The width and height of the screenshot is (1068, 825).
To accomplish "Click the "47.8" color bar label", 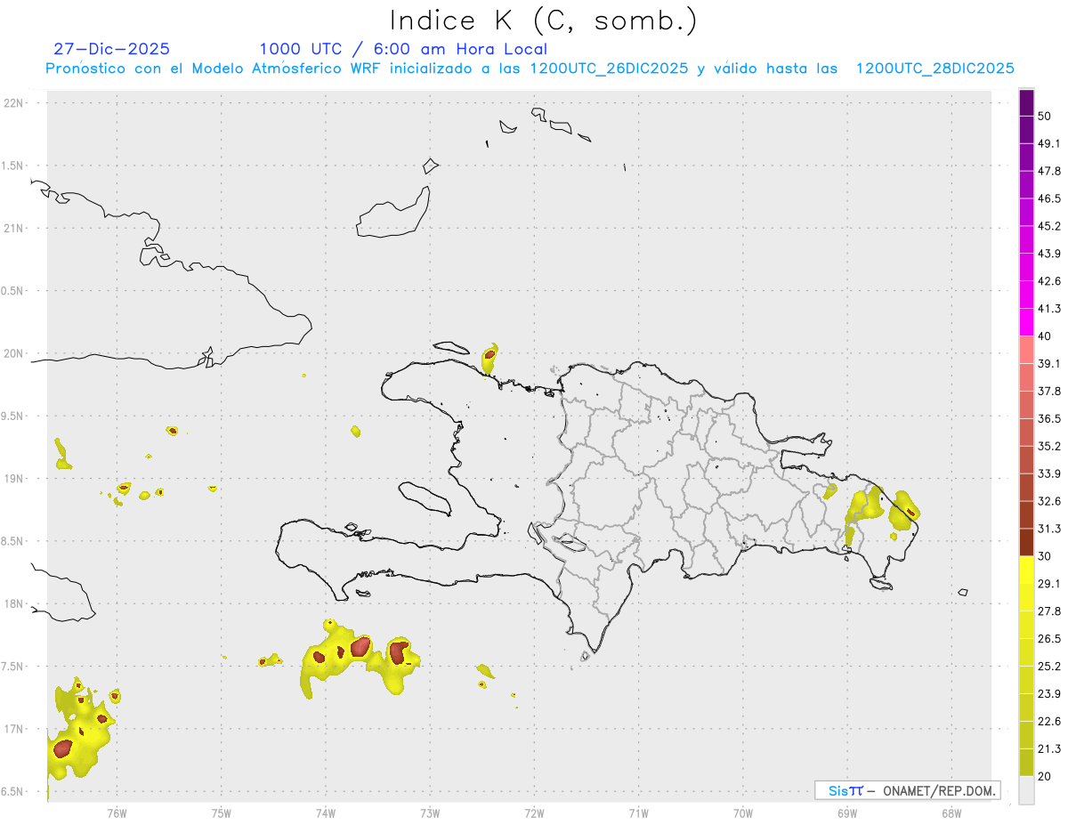I will click(1049, 171).
